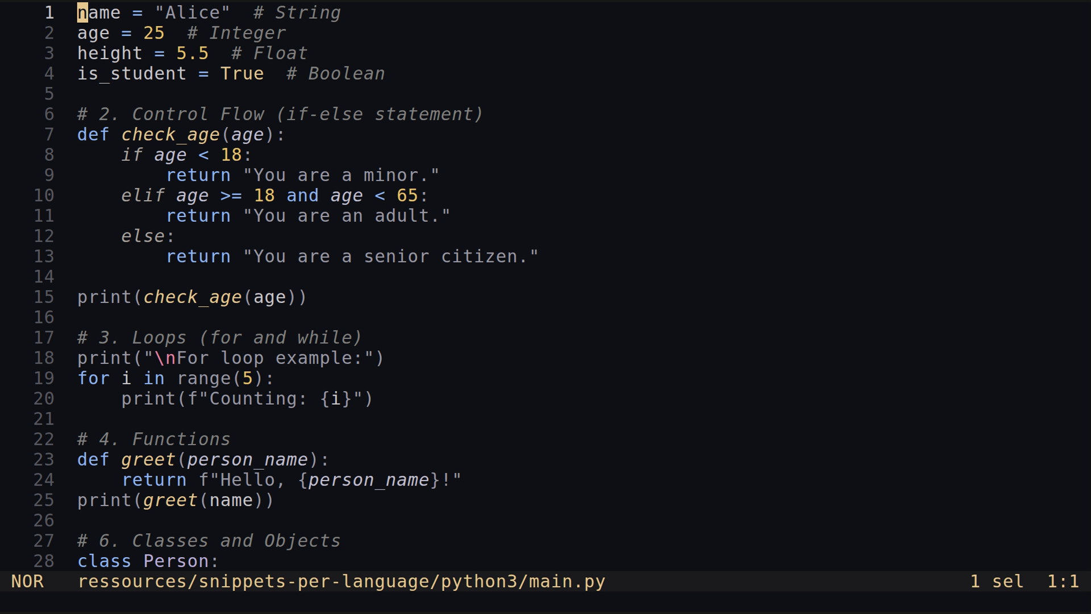Click the print(greet(name)) call on line 25
1091x614 pixels.
[x=176, y=500]
